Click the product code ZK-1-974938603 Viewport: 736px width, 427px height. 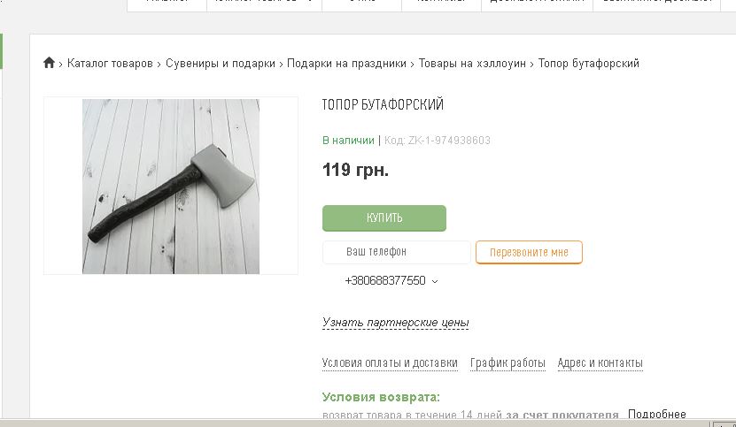coord(449,141)
